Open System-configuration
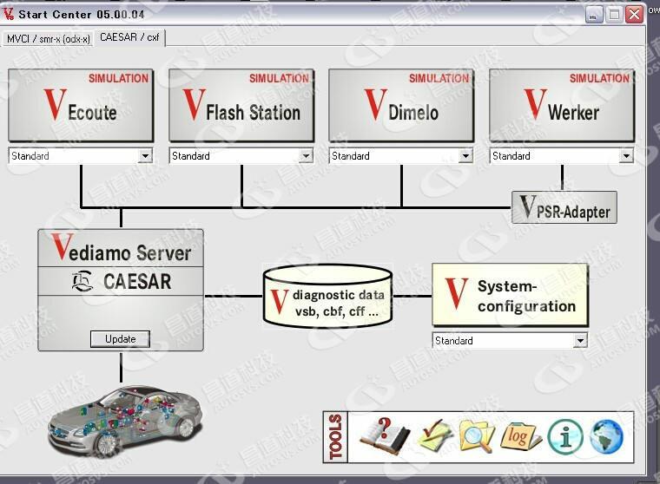Viewport: 660px width, 484px height. tap(510, 295)
